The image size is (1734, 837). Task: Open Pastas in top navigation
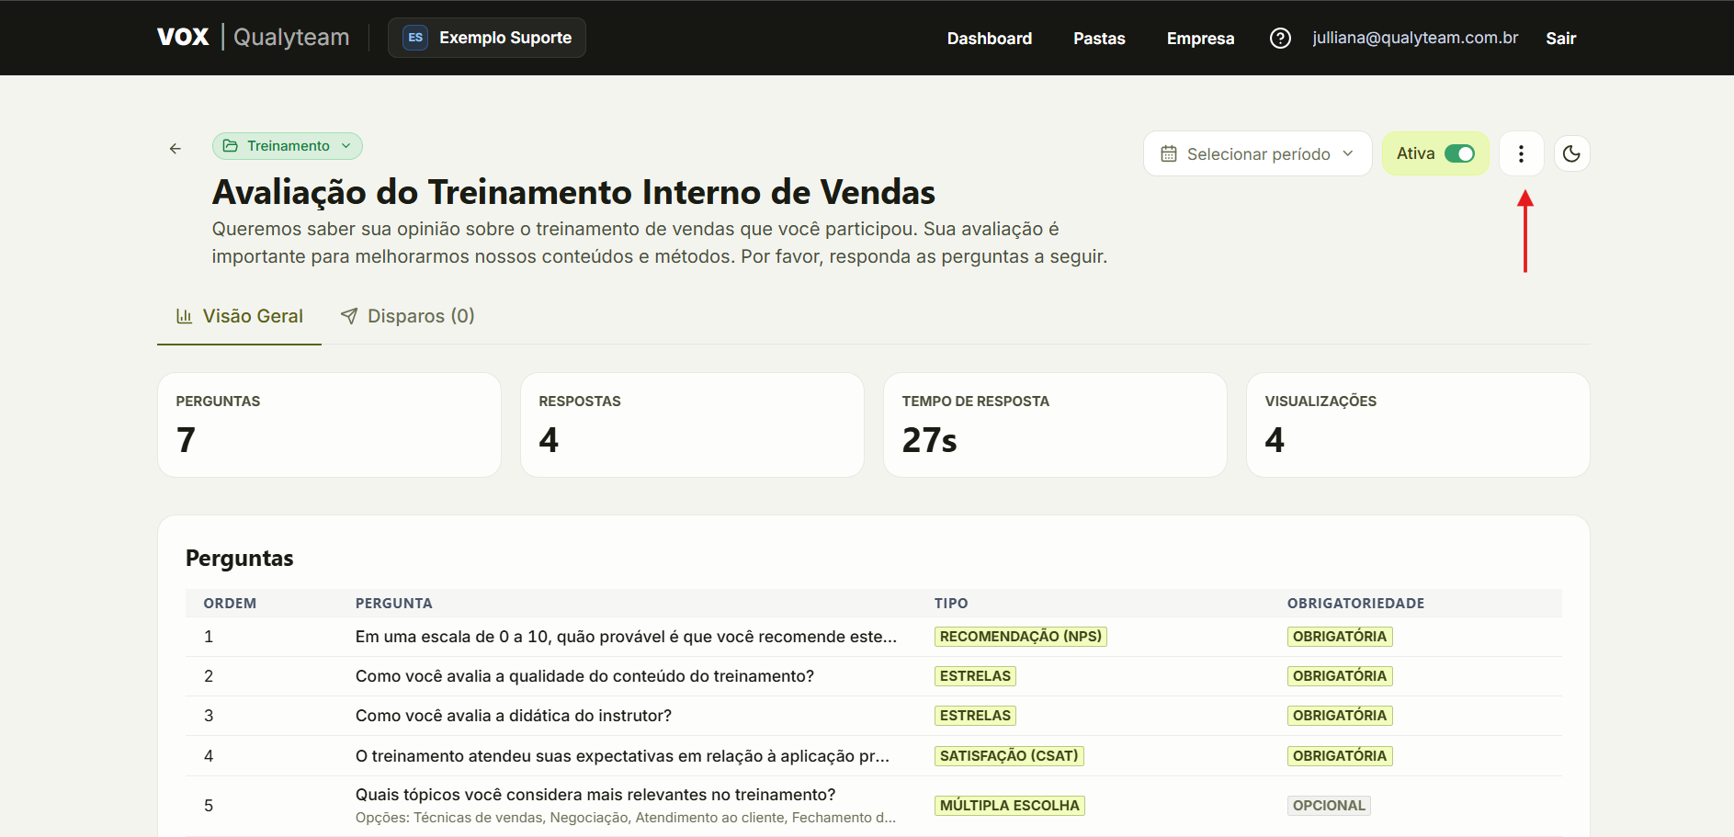point(1099,38)
